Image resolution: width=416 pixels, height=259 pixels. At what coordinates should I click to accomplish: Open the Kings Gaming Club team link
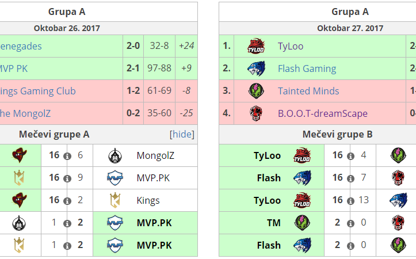(38, 91)
